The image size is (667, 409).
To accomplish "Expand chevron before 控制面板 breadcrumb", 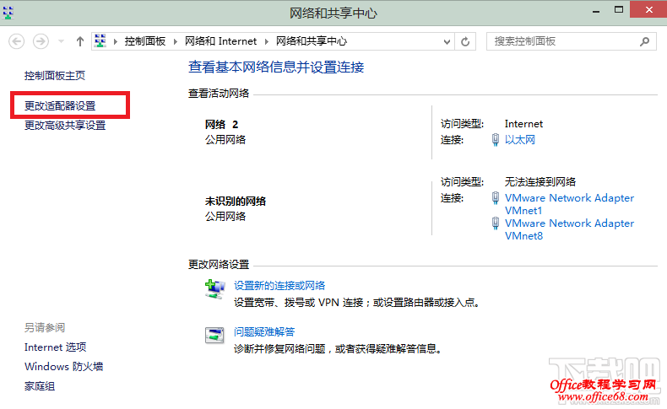I will (116, 41).
